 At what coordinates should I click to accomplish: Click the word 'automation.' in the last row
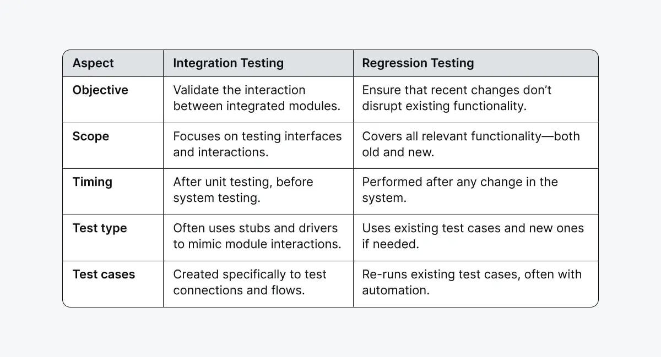pyautogui.click(x=395, y=290)
